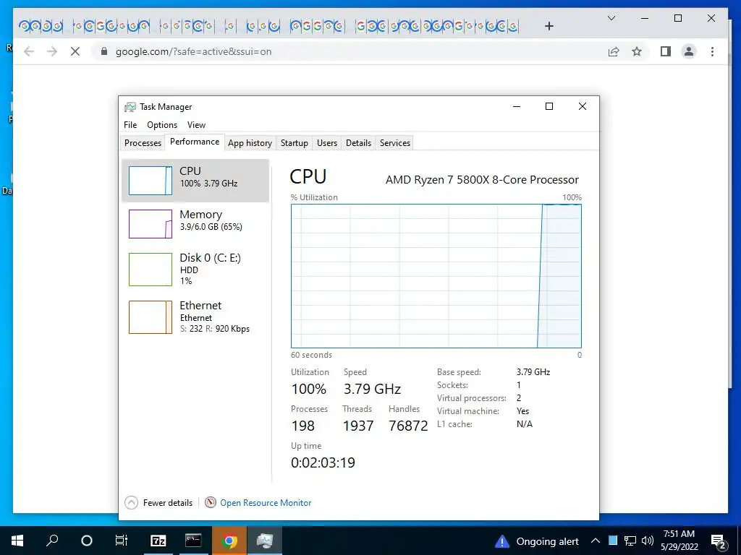This screenshot has height=555, width=741.
Task: Click the Task Manager title bar icon
Action: click(x=130, y=107)
